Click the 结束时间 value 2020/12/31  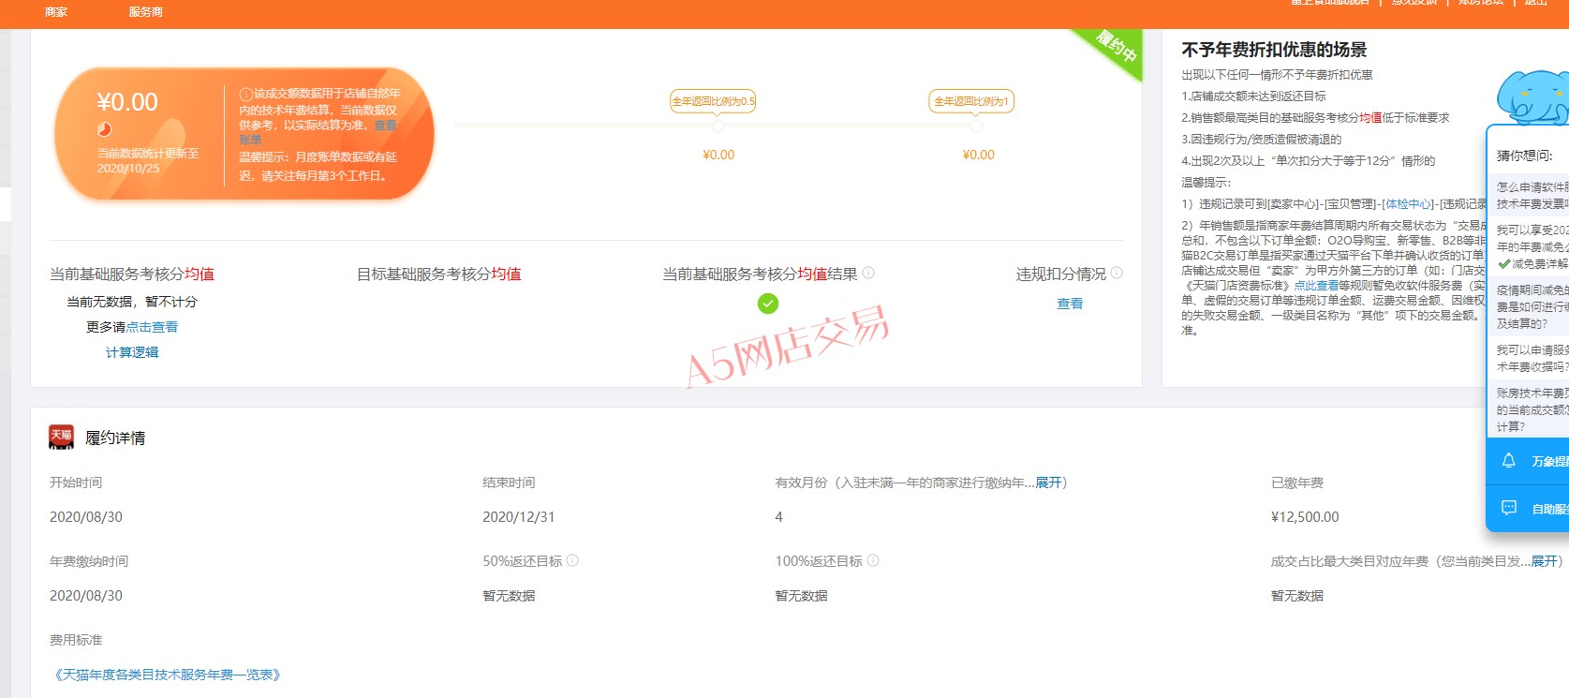pyautogui.click(x=519, y=517)
